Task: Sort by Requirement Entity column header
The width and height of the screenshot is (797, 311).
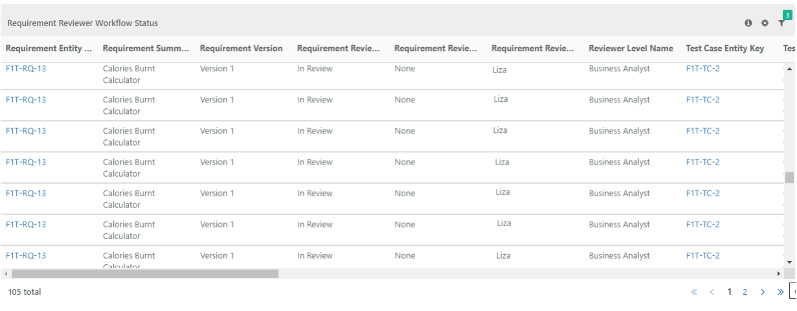Action: [x=49, y=49]
